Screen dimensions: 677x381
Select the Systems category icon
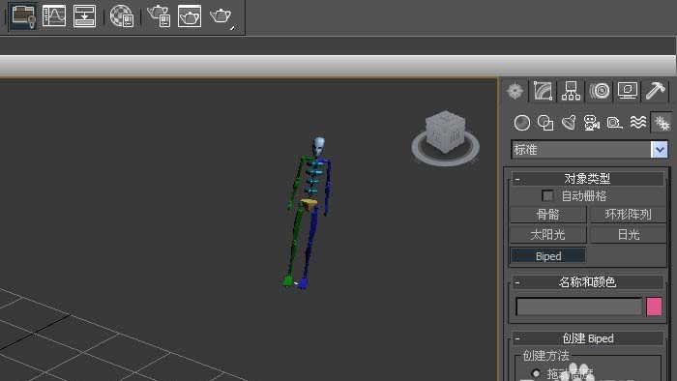[x=661, y=123]
